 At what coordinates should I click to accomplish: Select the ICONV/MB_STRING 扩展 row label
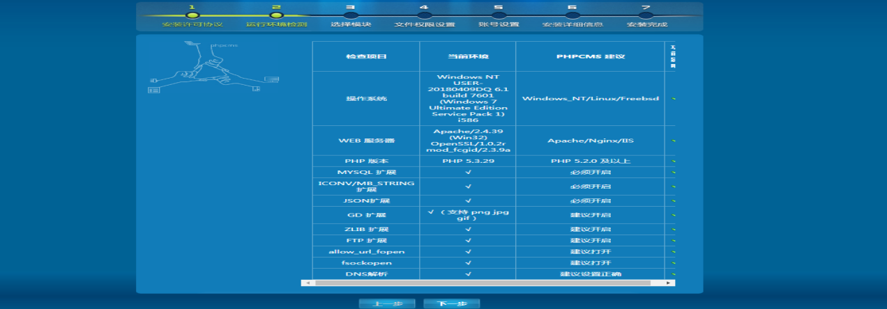tap(366, 186)
